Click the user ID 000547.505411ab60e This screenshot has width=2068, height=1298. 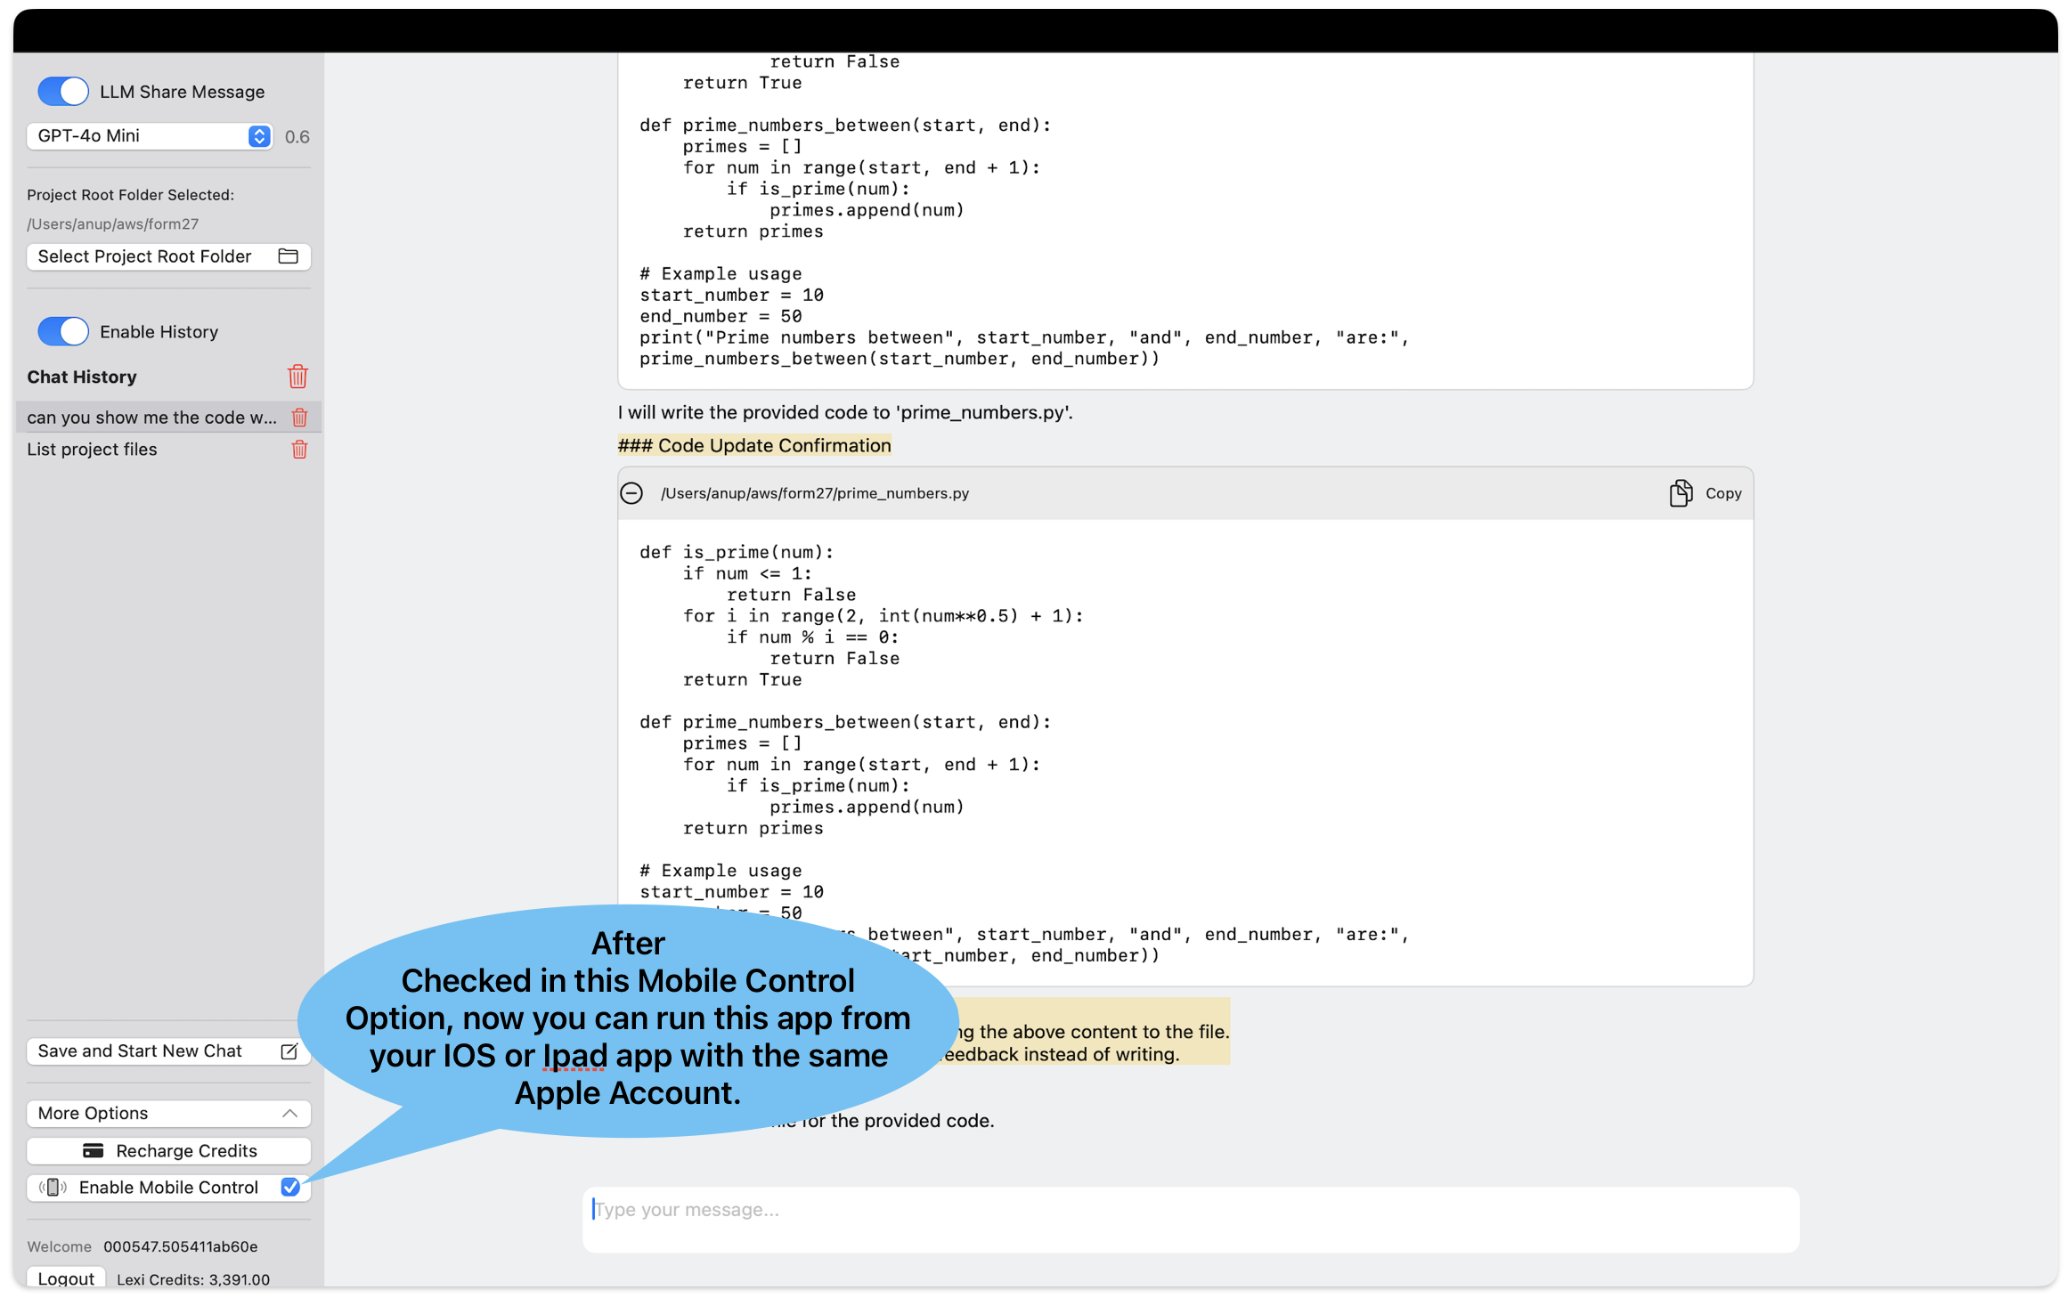pyautogui.click(x=181, y=1246)
